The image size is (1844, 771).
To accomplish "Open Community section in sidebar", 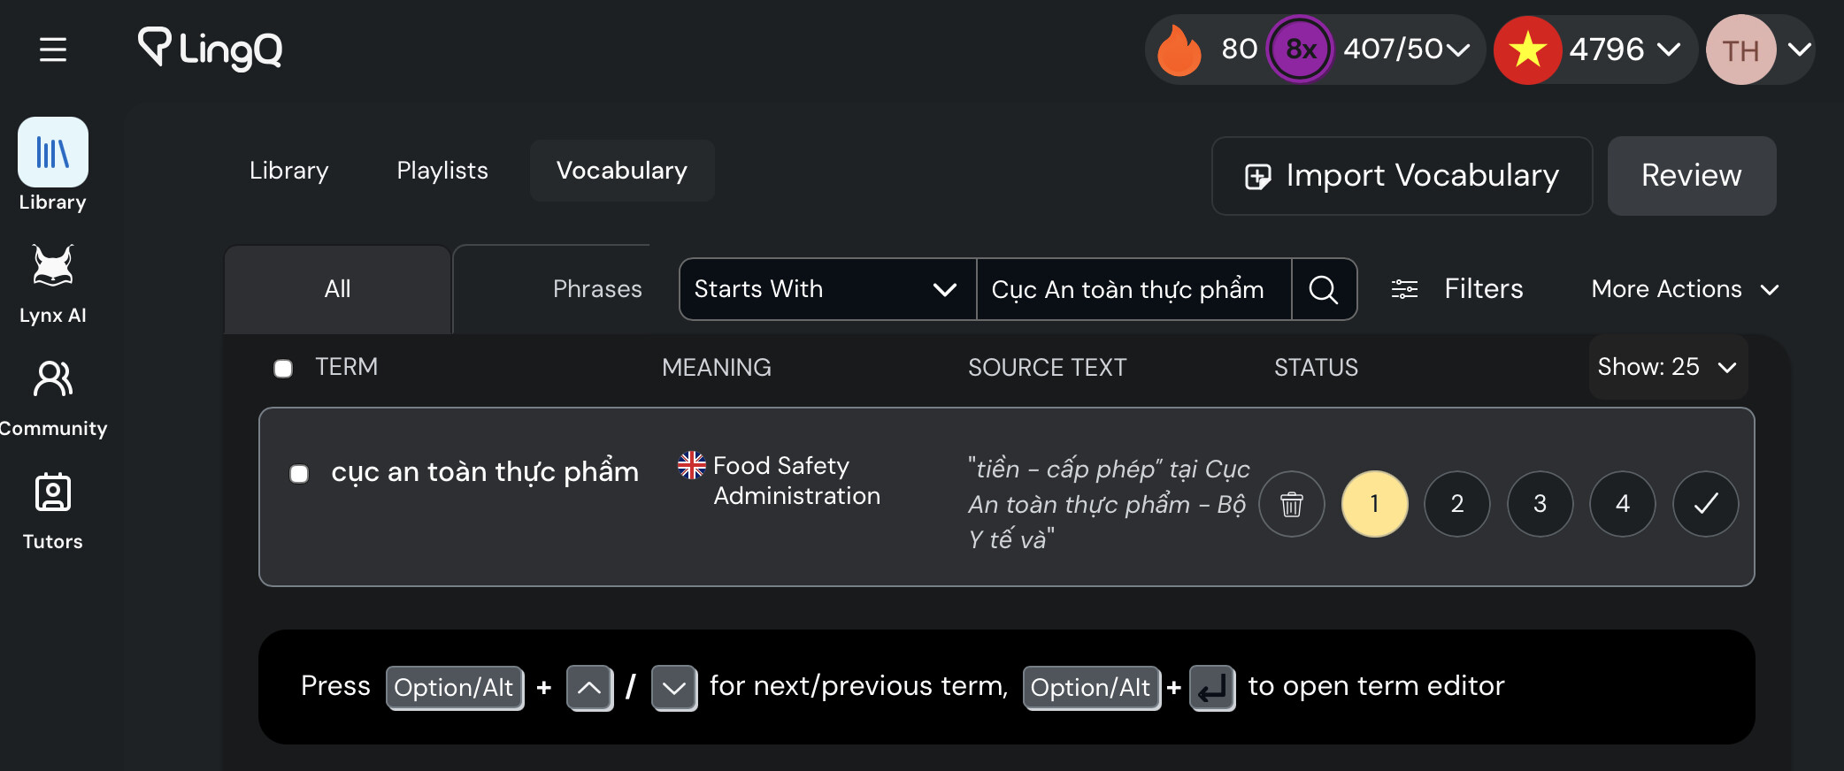I will [x=53, y=398].
